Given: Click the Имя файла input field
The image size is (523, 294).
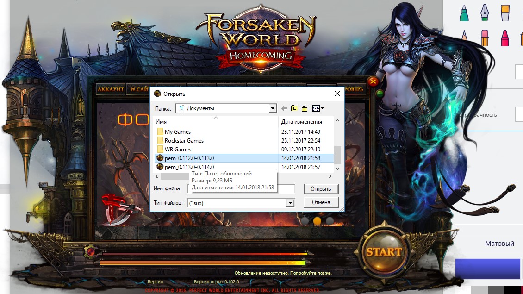Looking at the screenshot, I should click(x=241, y=188).
